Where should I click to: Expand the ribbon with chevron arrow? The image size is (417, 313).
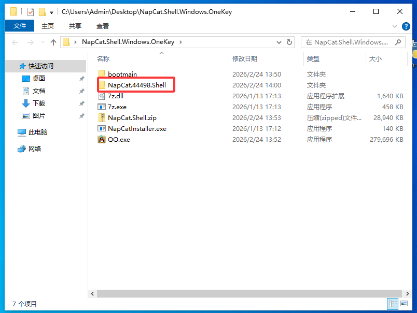[395, 26]
